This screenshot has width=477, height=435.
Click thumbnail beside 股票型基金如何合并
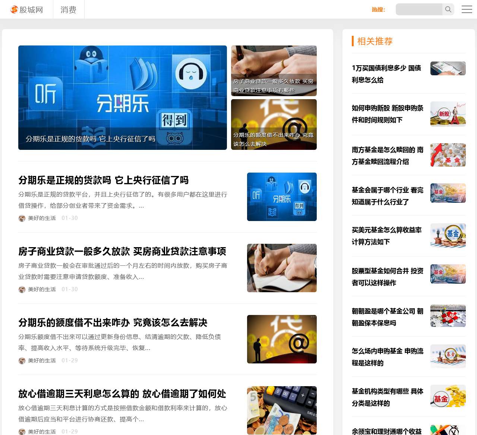pyautogui.click(x=448, y=274)
